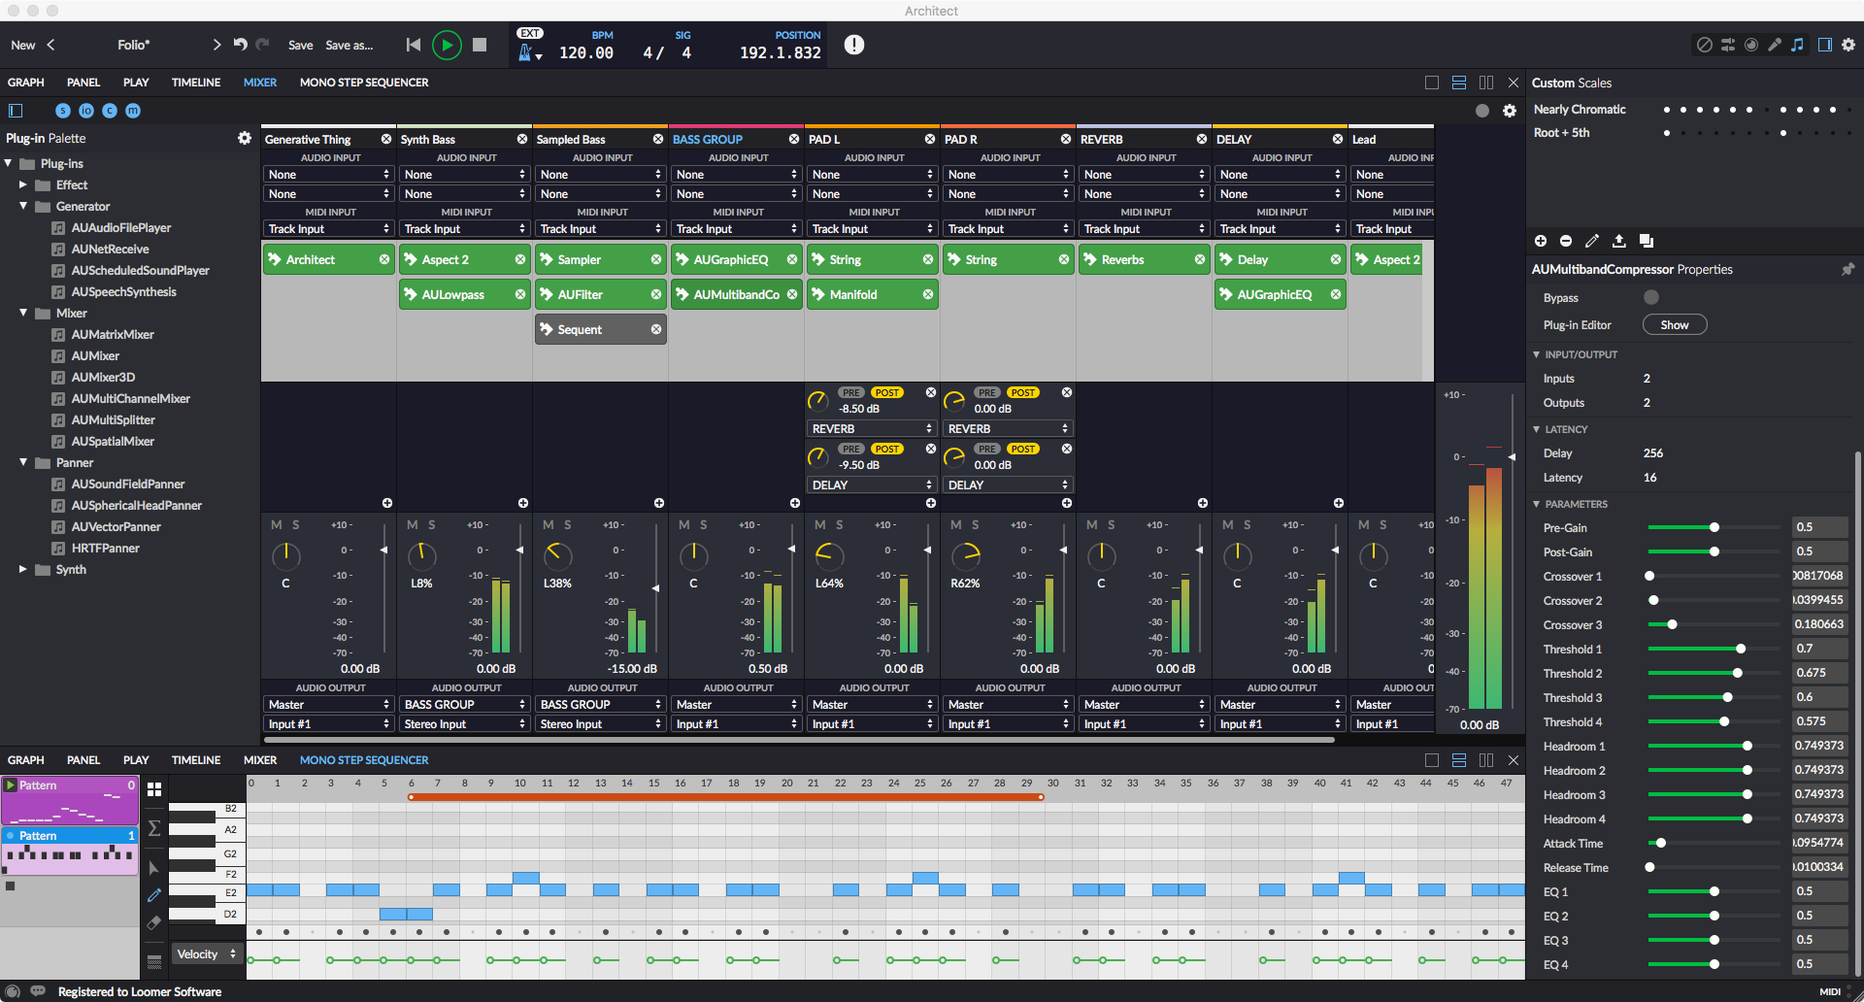Solo the Synth Bass channel
This screenshot has height=1002, width=1864.
(432, 524)
